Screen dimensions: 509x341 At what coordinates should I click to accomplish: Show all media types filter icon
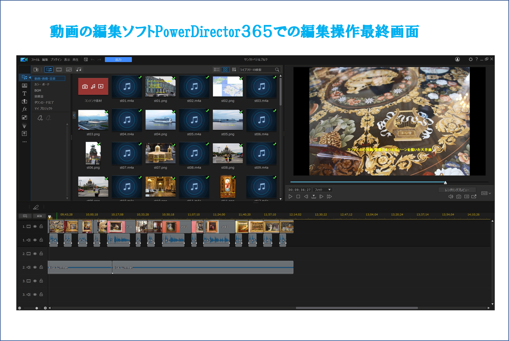[49, 70]
